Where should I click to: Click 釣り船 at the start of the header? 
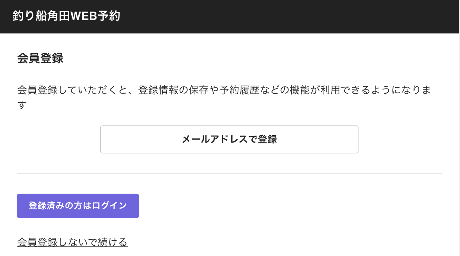pyautogui.click(x=28, y=16)
